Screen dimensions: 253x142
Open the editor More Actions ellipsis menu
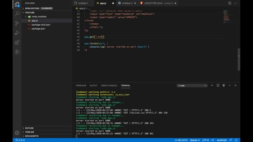236,3
